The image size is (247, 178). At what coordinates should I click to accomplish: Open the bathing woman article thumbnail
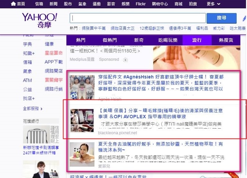point(82,153)
